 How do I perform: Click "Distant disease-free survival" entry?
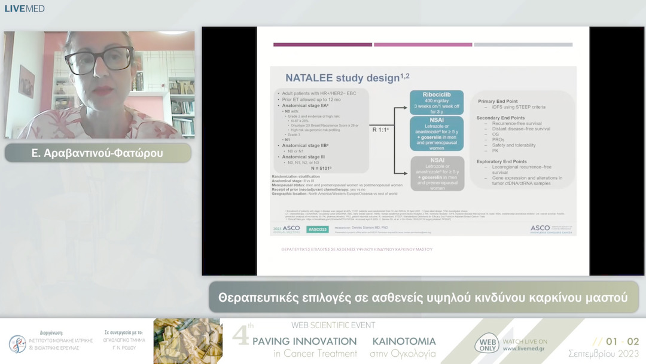tap(521, 129)
